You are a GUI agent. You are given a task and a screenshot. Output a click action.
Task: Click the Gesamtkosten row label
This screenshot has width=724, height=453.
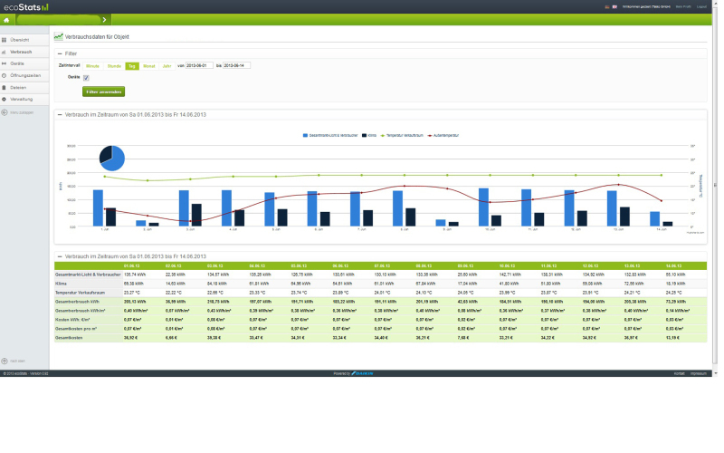coord(69,338)
